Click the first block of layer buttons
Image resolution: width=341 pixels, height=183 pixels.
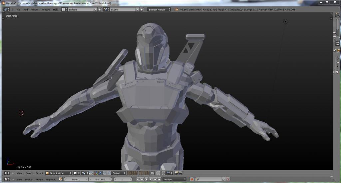[x=133, y=173]
